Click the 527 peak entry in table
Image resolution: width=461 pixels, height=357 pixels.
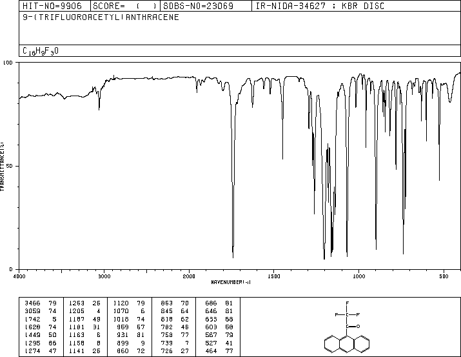pyautogui.click(x=219, y=343)
